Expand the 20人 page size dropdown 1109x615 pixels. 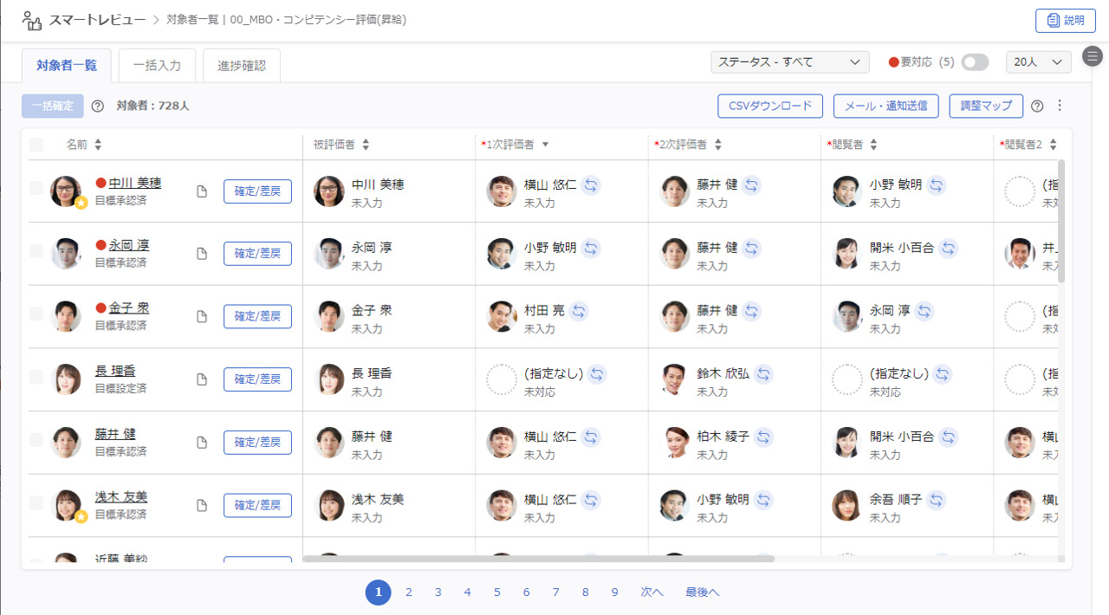[1038, 62]
